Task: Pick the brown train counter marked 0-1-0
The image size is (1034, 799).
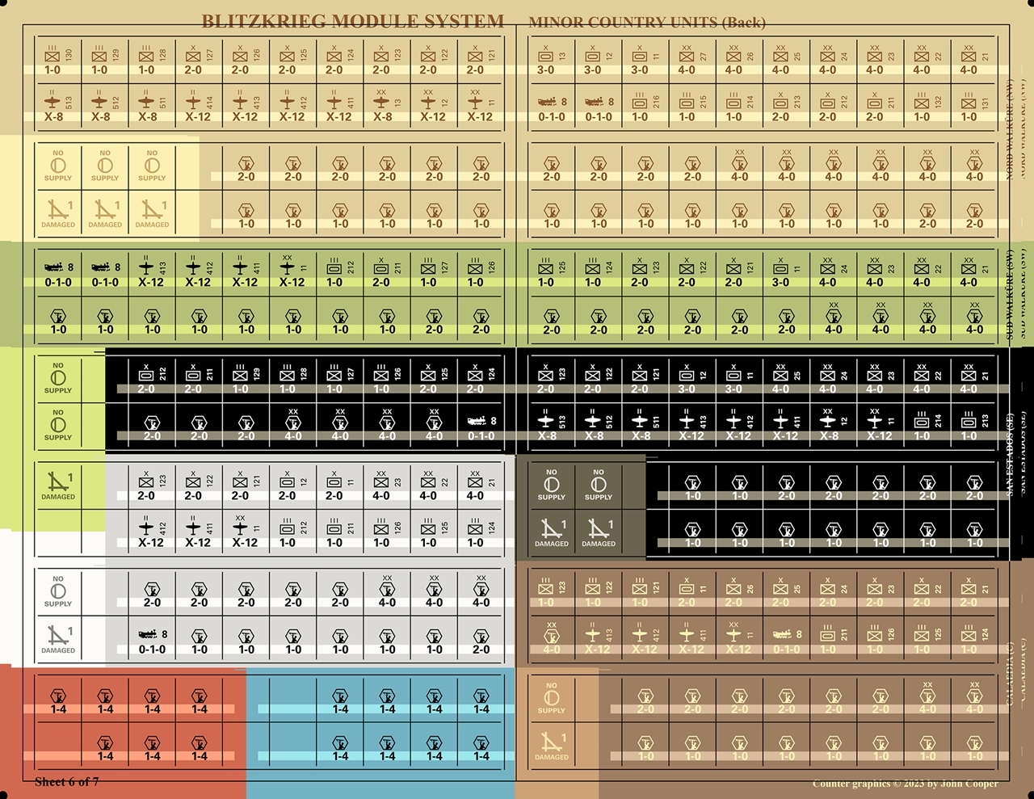Action: (x=786, y=641)
